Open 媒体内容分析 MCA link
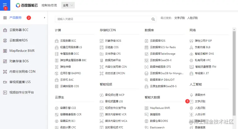This screenshot has height=129, width=238. (116, 121)
